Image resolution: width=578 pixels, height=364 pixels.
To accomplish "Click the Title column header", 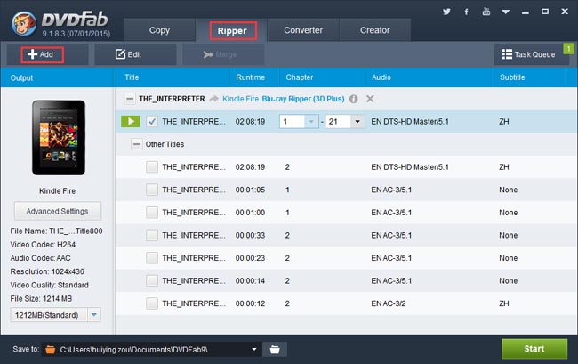I will (x=132, y=77).
